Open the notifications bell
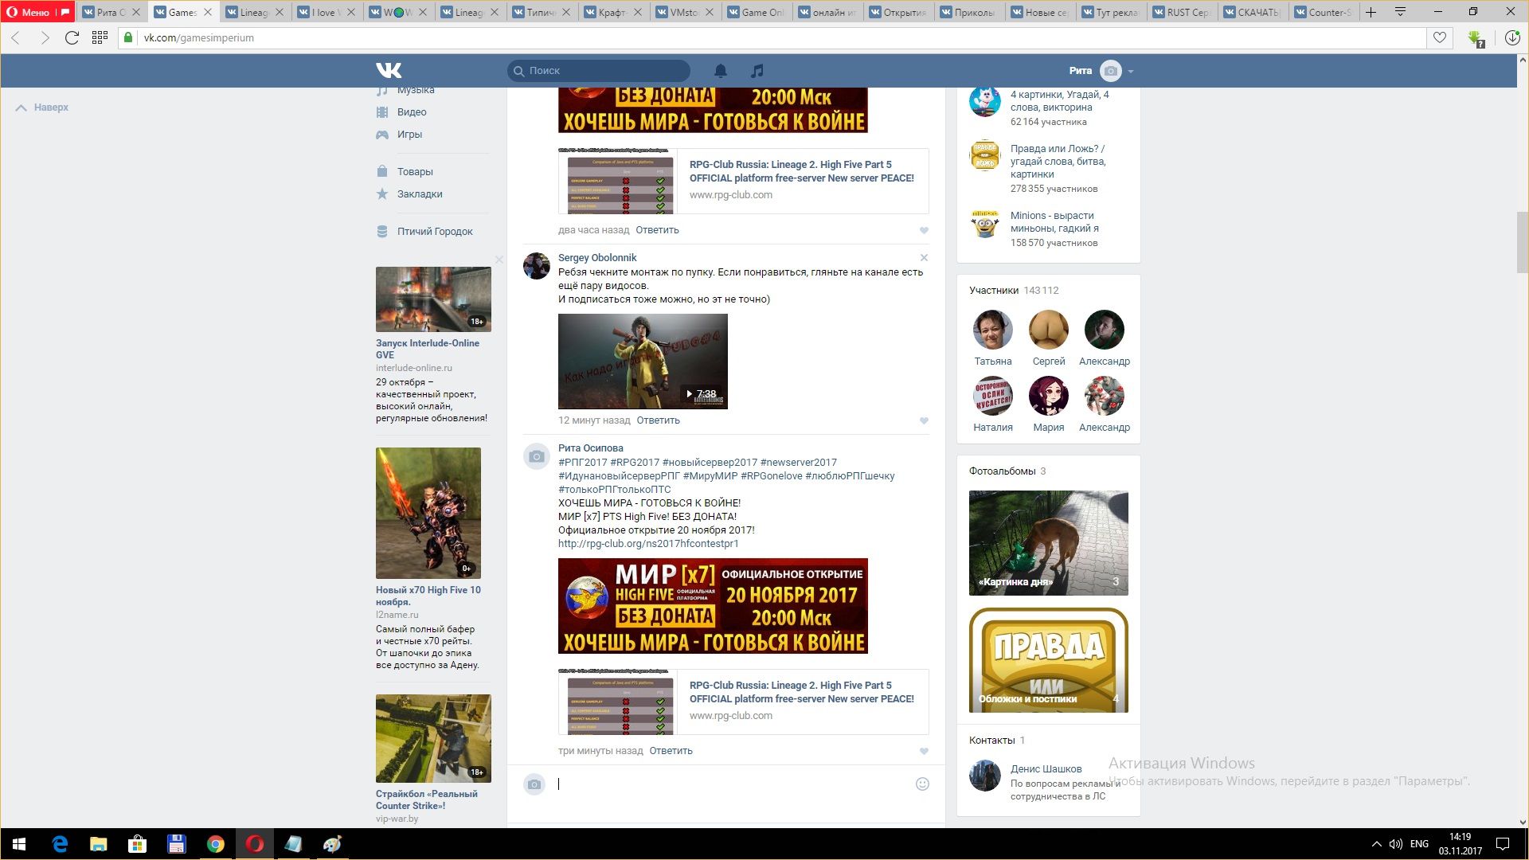The image size is (1529, 860). tap(721, 71)
